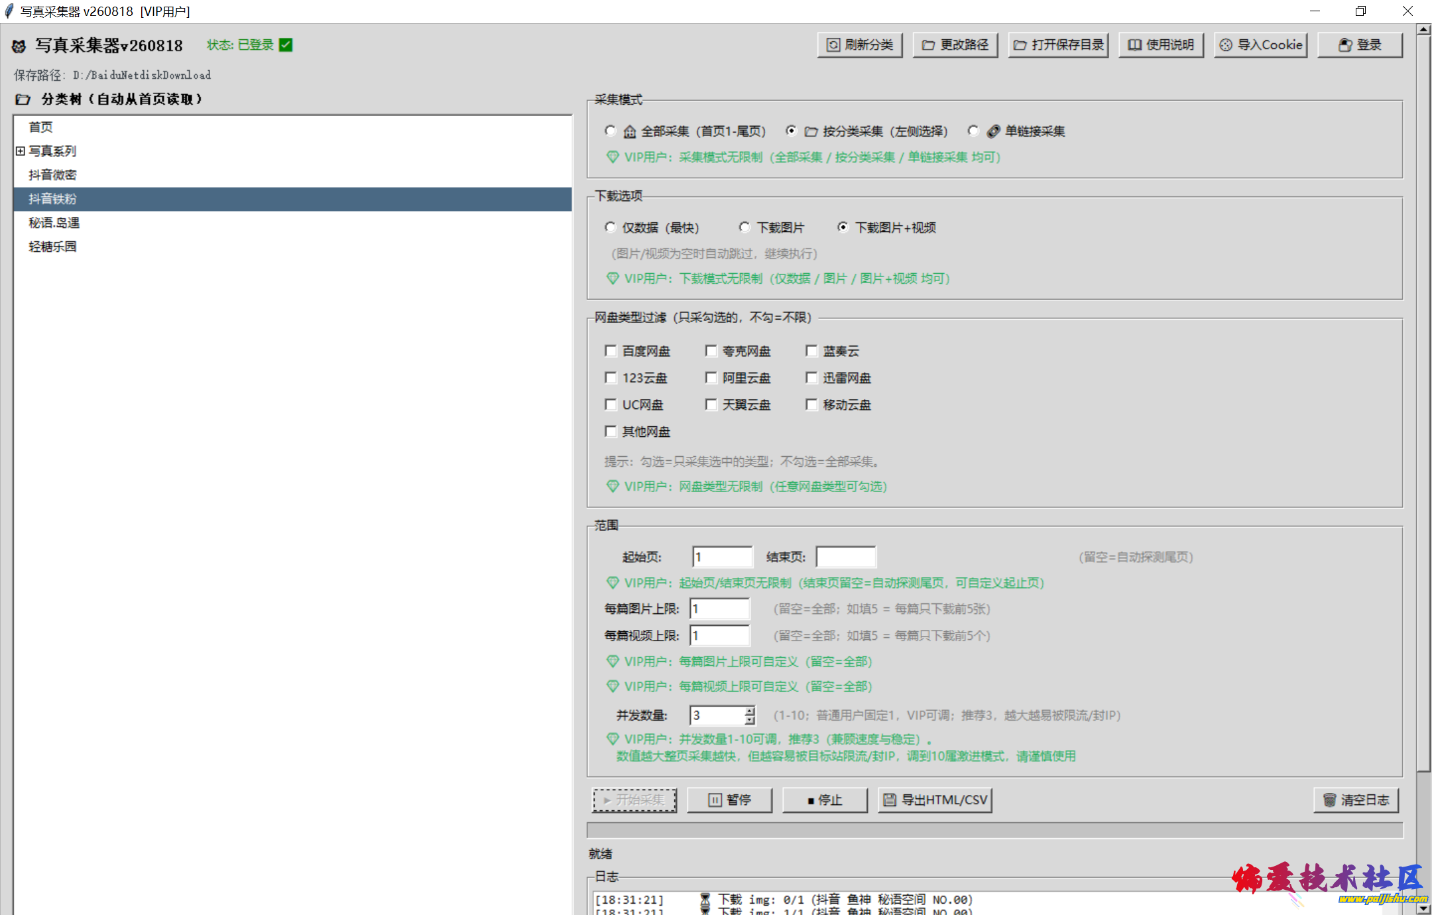Click the green 已登录 status checkmark
This screenshot has width=1432, height=915.
click(x=286, y=45)
